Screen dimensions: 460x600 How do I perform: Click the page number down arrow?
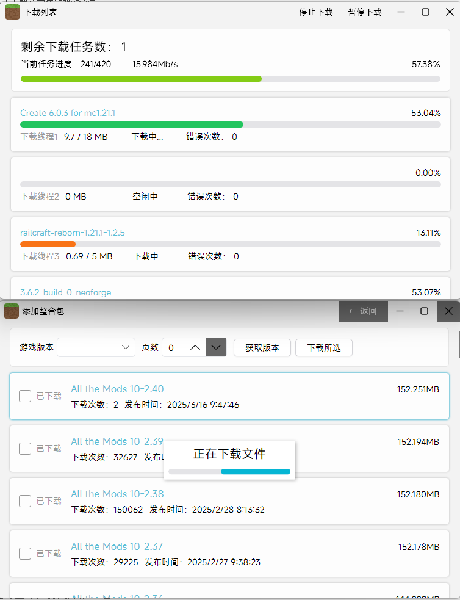[x=216, y=347]
